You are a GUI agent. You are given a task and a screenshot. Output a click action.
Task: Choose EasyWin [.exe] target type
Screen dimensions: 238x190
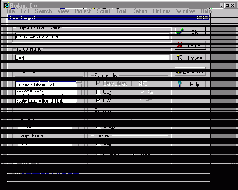46,90
